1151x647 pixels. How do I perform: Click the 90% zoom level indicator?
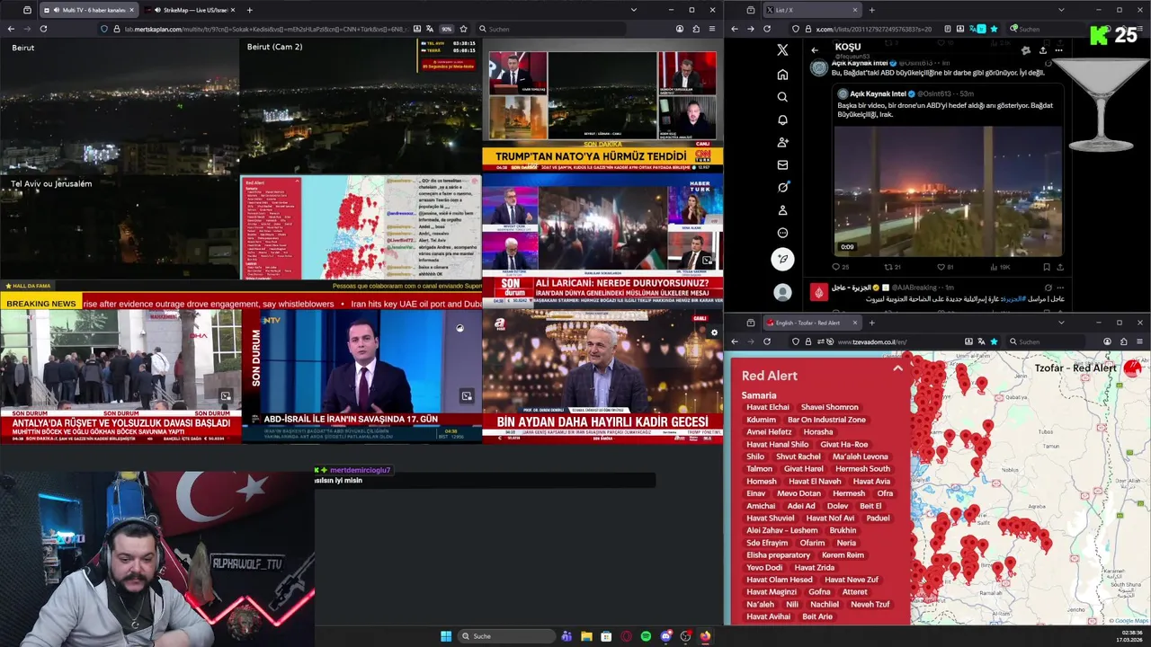[446, 29]
